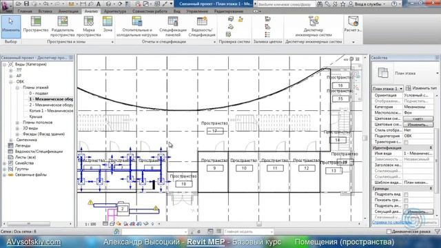Choose the Марка пространства tag tool
The image size is (441, 248).
(89, 27)
